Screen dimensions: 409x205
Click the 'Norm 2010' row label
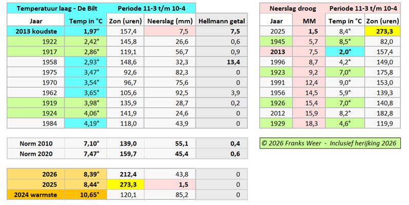pos(36,143)
